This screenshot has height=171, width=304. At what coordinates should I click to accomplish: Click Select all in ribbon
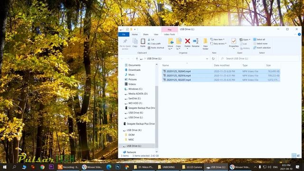[259, 39]
